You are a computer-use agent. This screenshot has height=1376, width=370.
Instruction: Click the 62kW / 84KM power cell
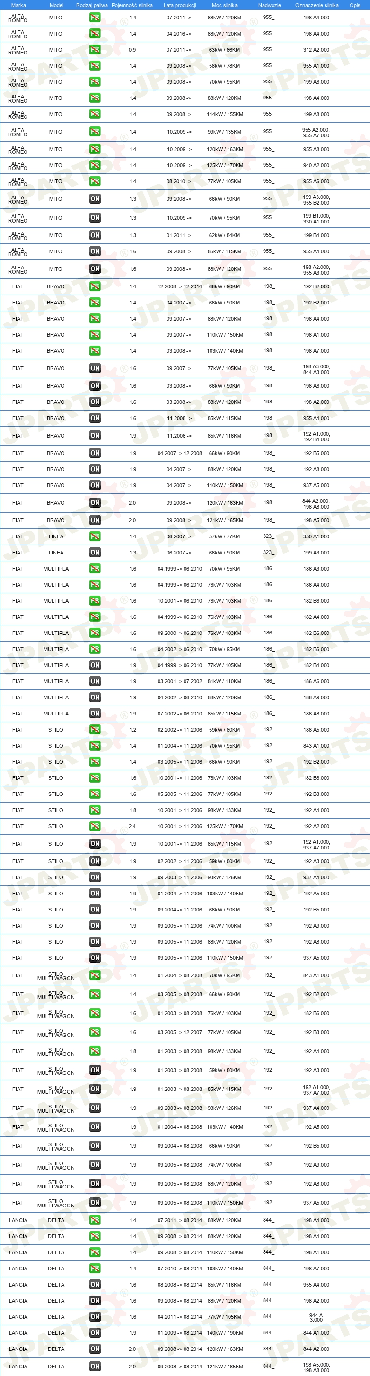tap(224, 235)
